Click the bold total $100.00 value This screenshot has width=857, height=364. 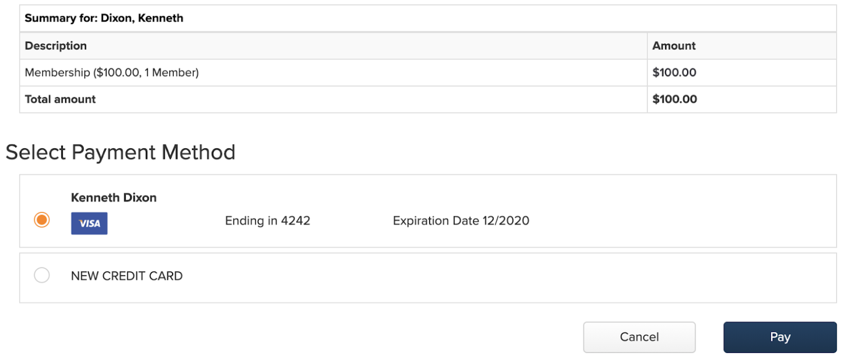(674, 99)
